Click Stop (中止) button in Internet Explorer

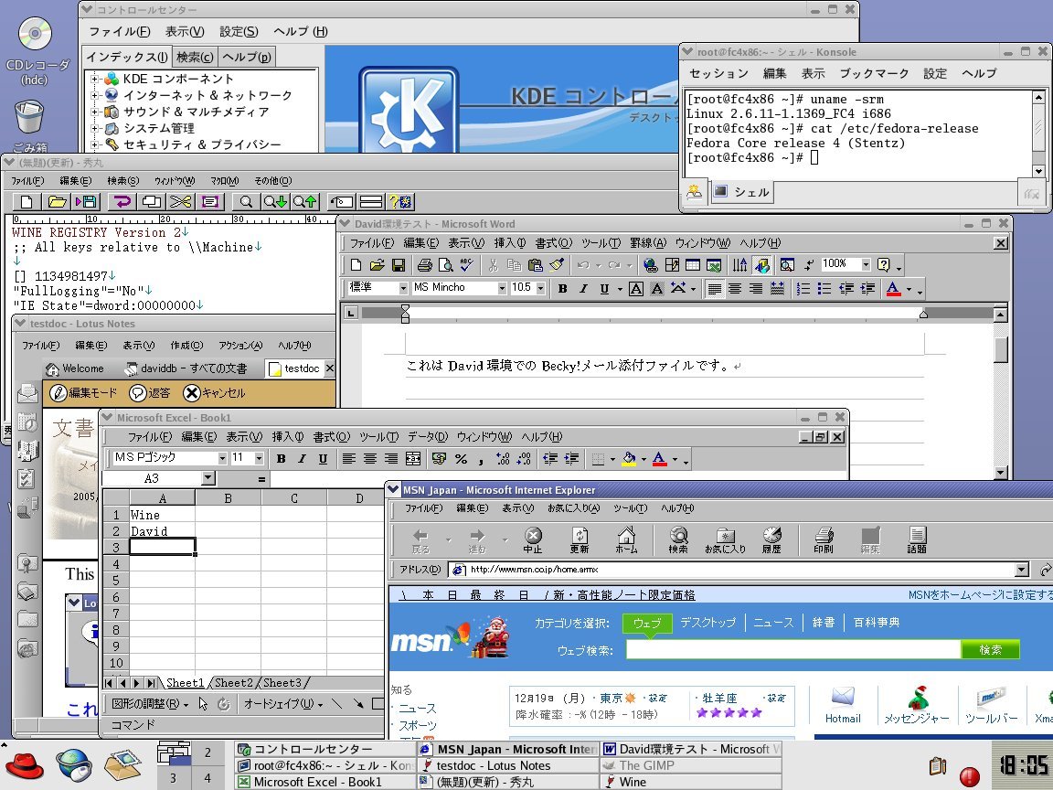pos(533,540)
